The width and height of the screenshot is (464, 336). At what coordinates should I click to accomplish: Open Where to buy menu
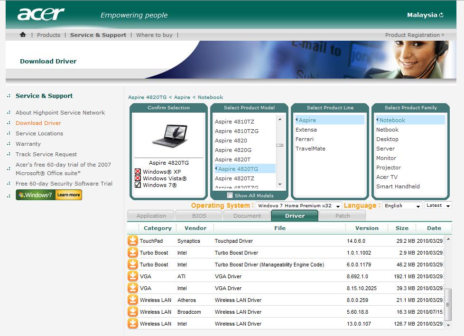tap(154, 35)
